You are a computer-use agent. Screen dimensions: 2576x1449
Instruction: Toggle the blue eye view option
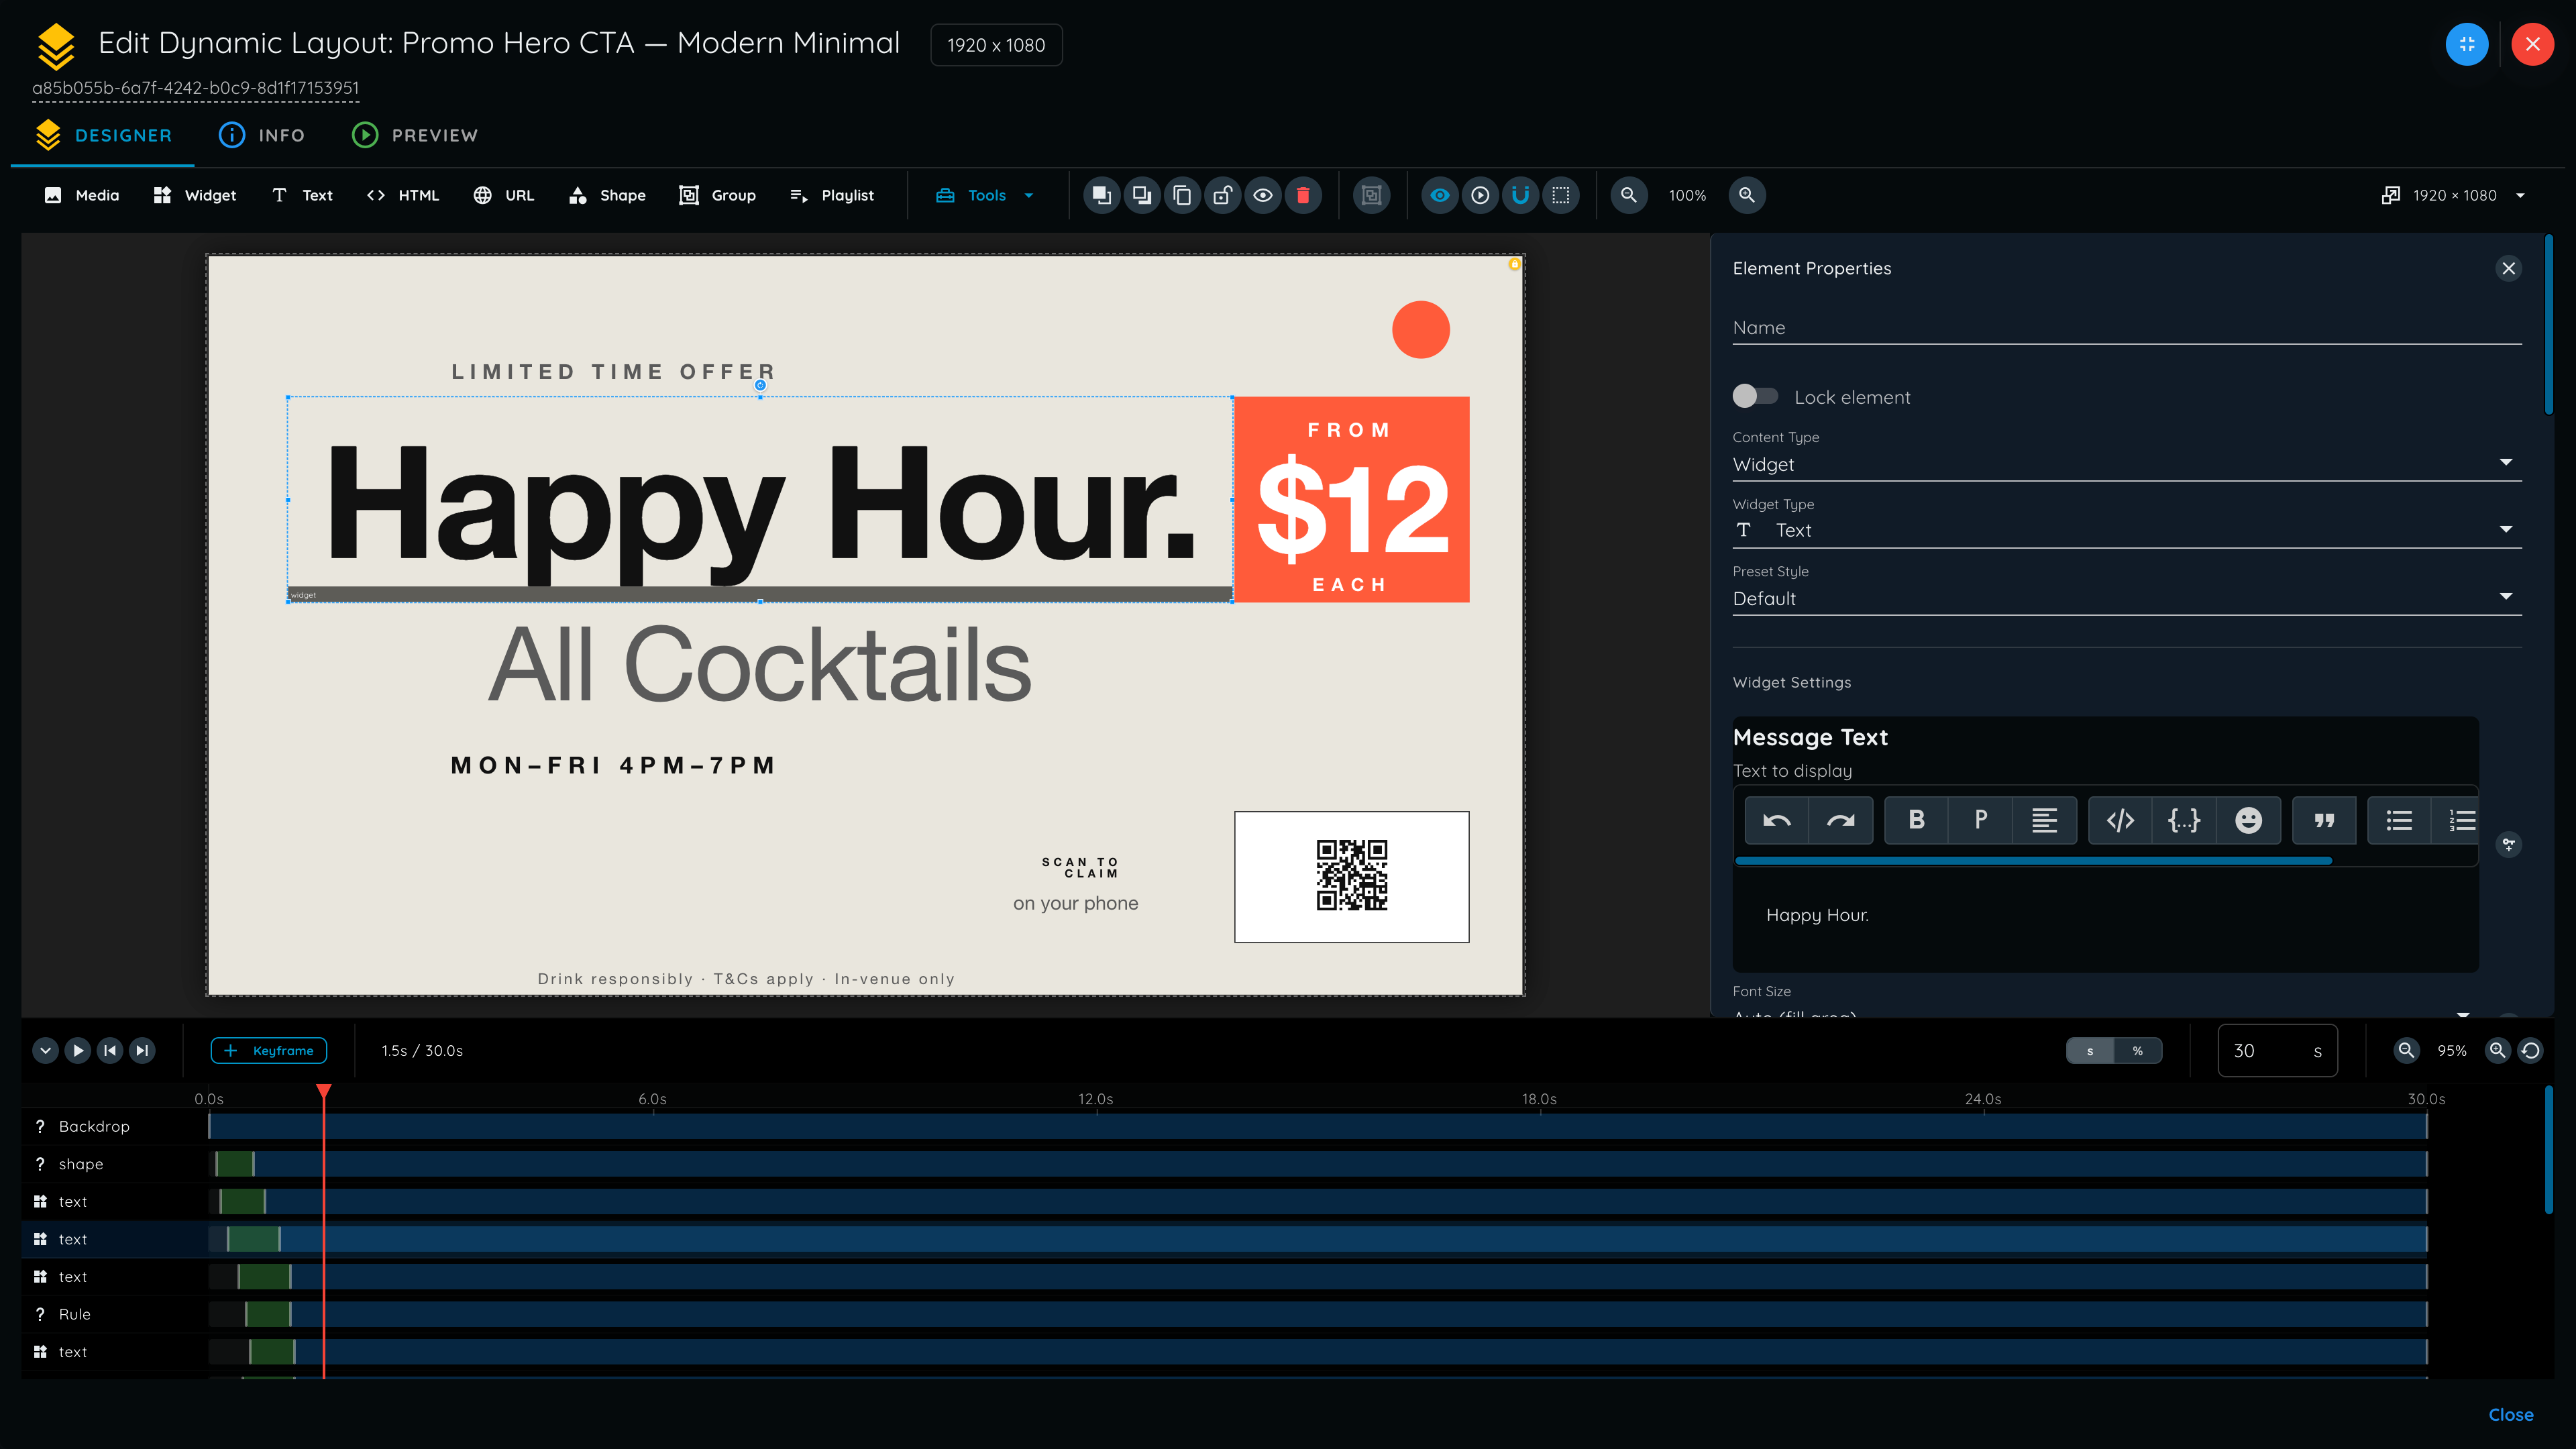click(x=1440, y=195)
